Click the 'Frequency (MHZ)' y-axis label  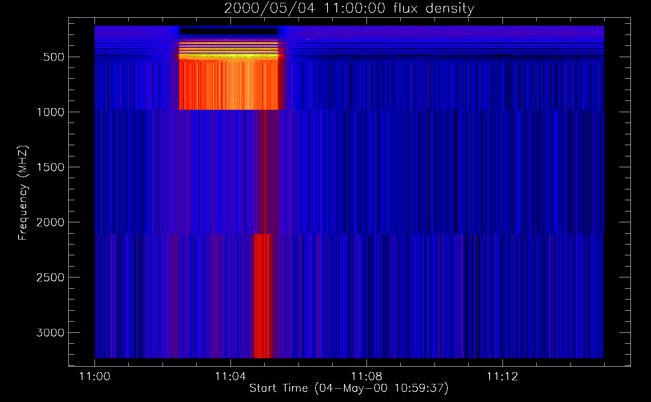point(23,193)
